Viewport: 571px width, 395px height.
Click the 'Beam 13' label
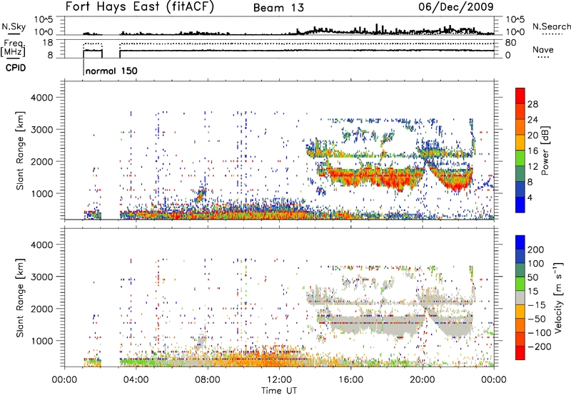coord(278,8)
